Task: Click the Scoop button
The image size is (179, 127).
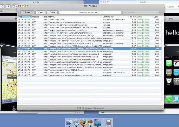Action: [27, 12]
